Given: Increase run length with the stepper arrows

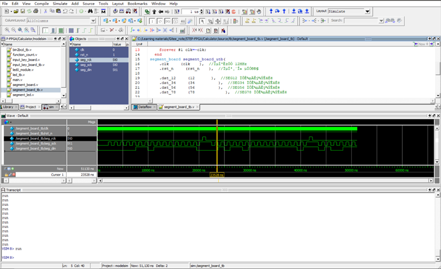Looking at the screenshot, I should [x=201, y=10].
